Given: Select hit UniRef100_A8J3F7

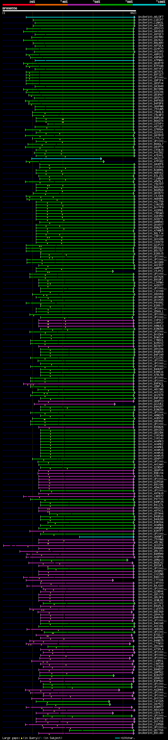Looking at the screenshot, I should coord(151,17).
